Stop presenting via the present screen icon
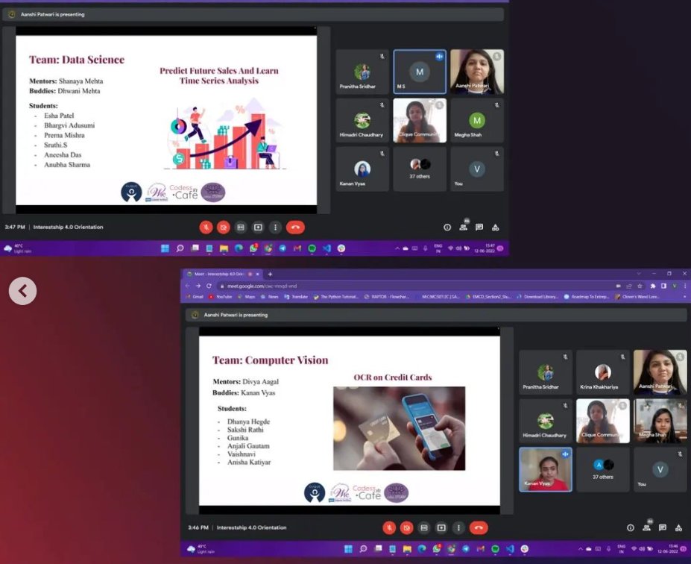The height and width of the screenshot is (564, 691). tap(441, 527)
